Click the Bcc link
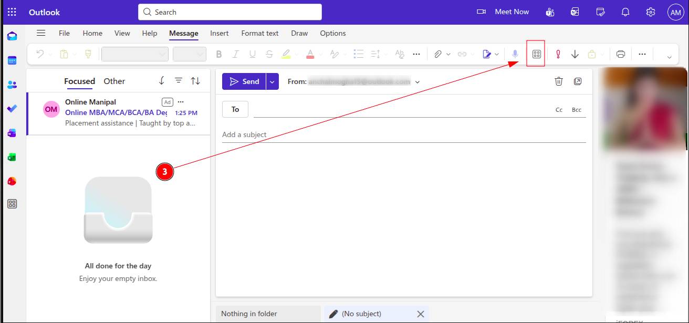This screenshot has width=689, height=323. [577, 110]
